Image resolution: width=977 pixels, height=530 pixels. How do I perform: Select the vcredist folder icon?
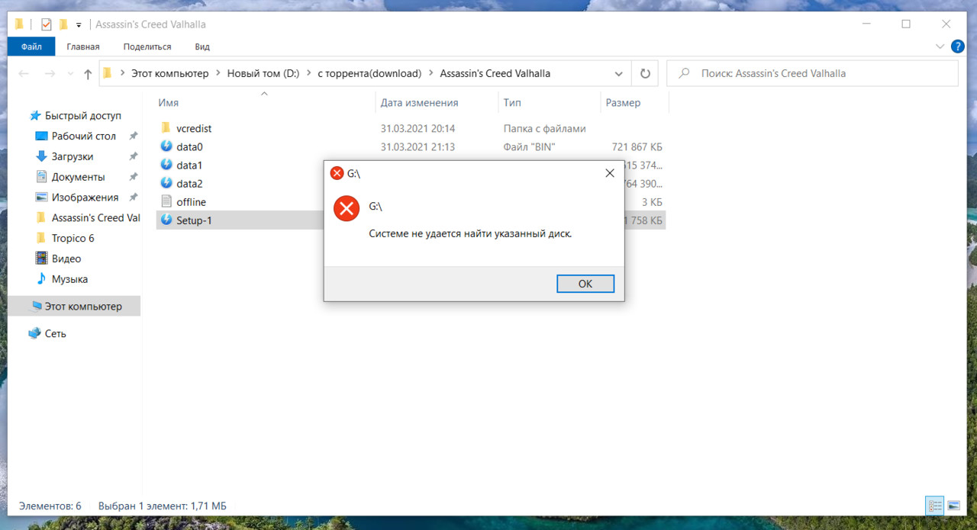click(x=166, y=128)
